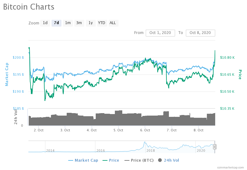This screenshot has height=170, width=247.
Task: Click the 8. Oct date label
Action: point(199,130)
